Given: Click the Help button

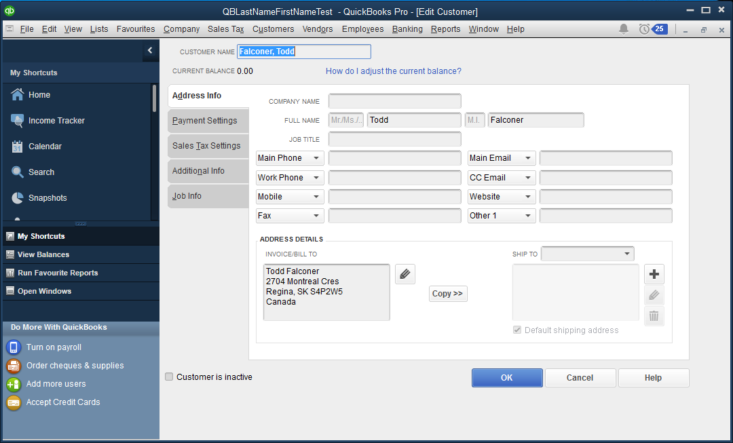Looking at the screenshot, I should [x=654, y=378].
